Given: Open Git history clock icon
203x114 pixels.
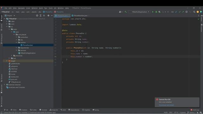Looking at the screenshot, I should click(x=187, y=12).
